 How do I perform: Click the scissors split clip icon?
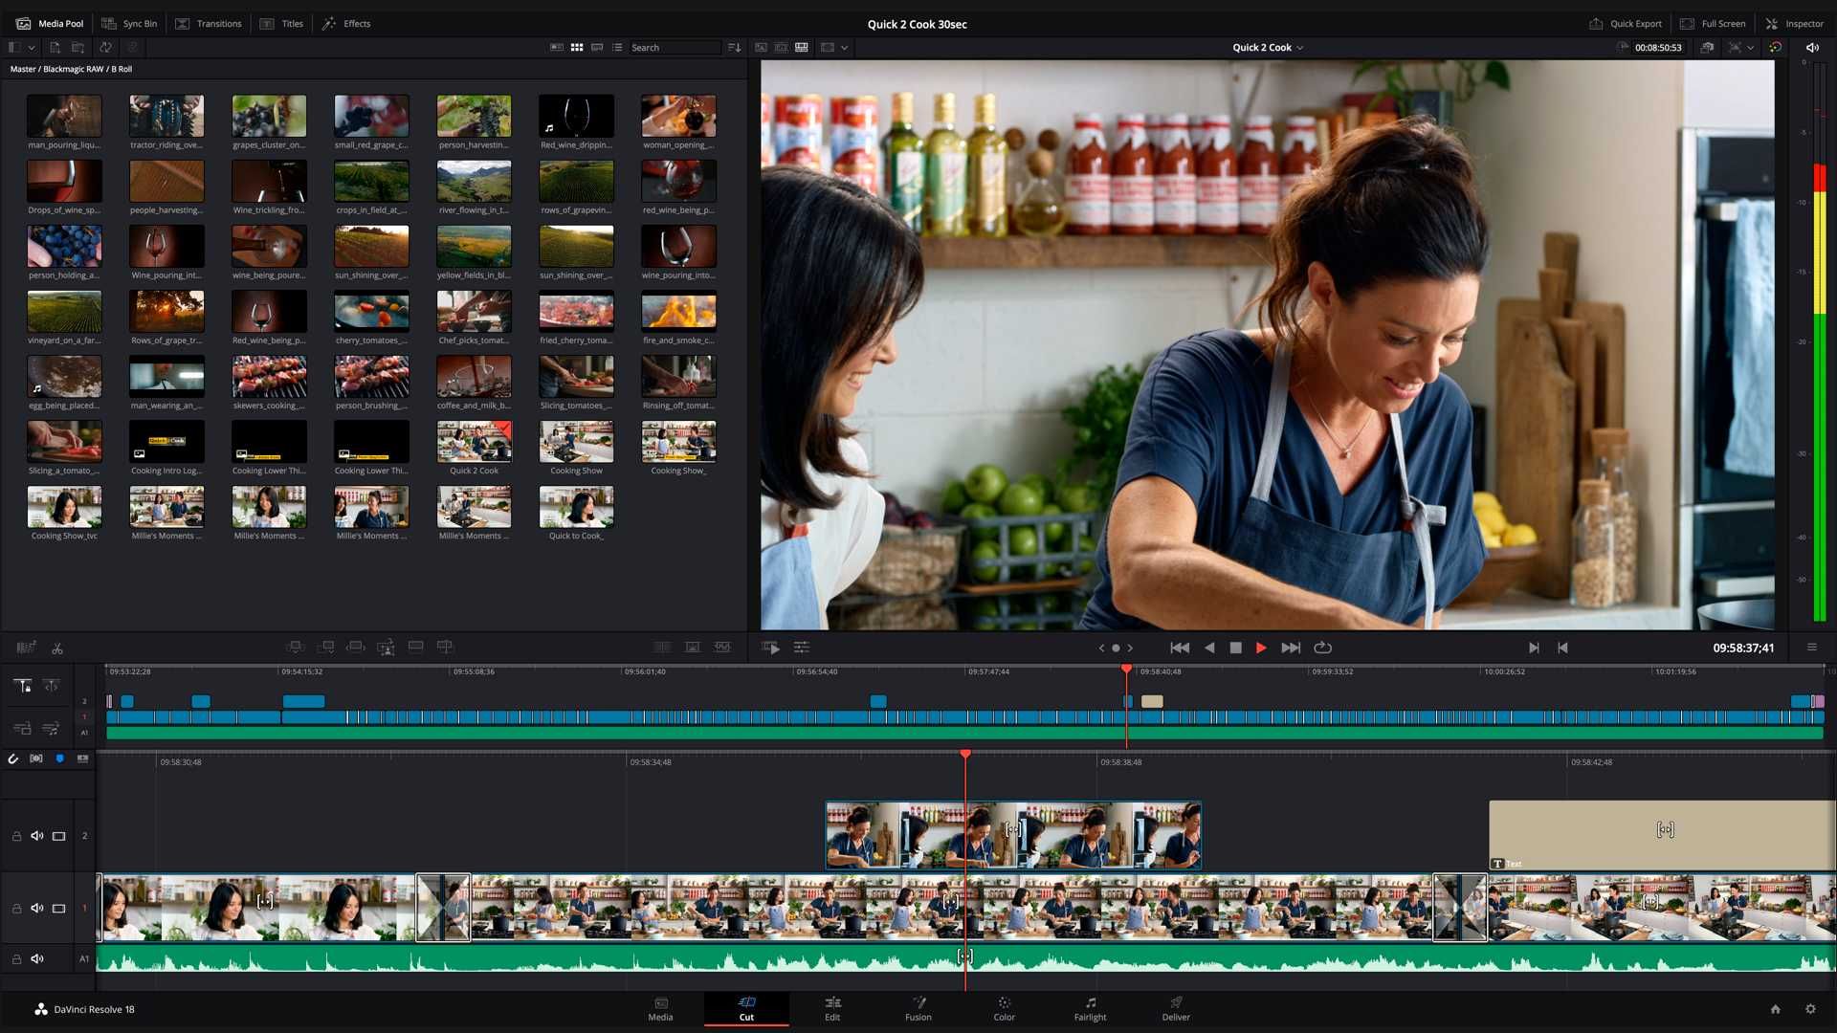point(56,648)
